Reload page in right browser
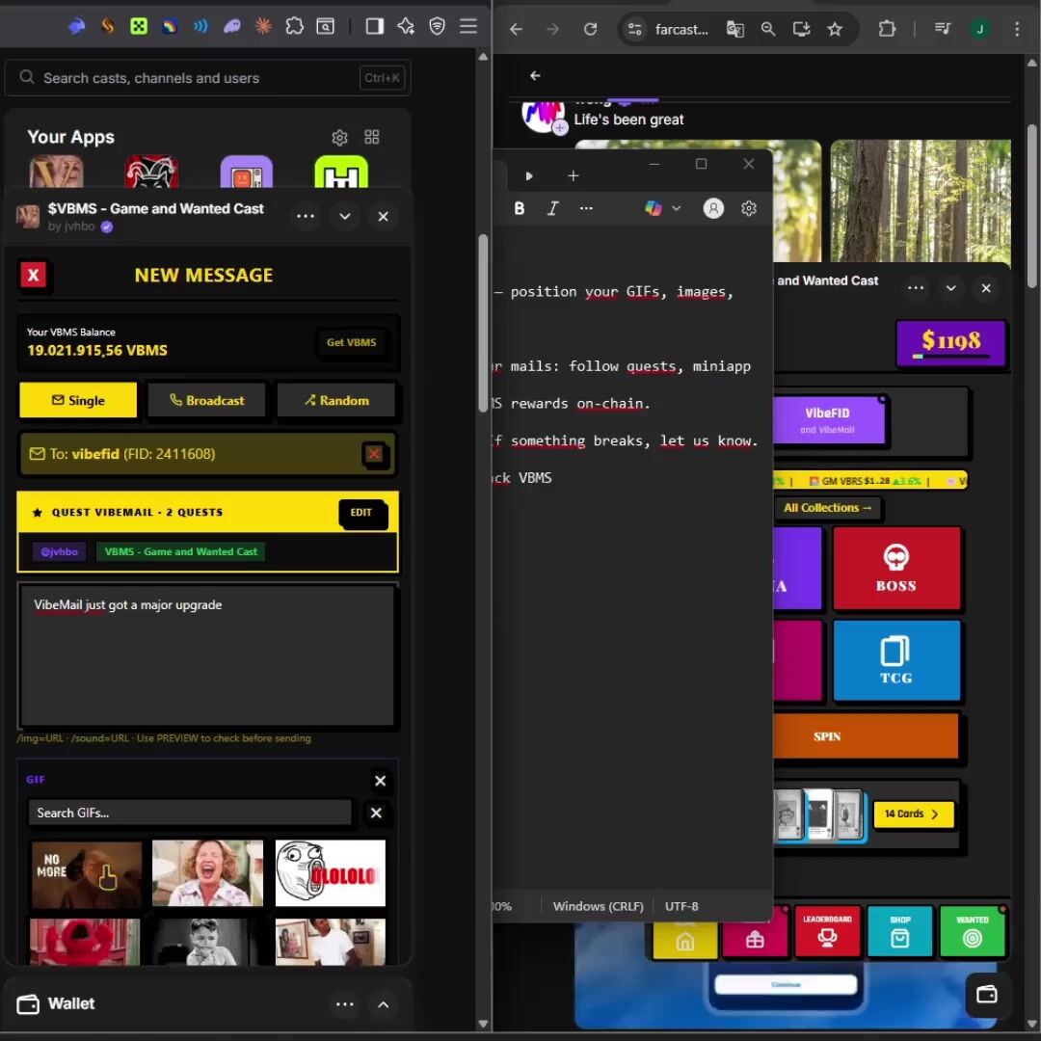The width and height of the screenshot is (1041, 1041). 590,29
